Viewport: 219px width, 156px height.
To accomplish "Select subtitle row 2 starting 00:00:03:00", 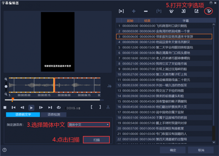I will click(164, 31).
